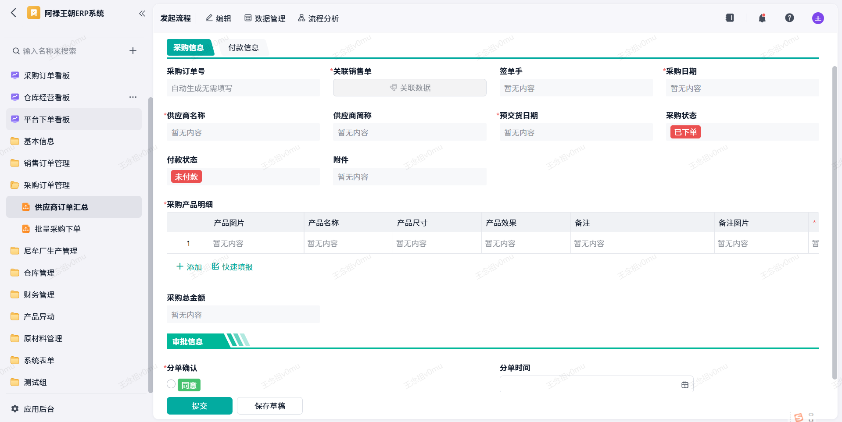Click the calendar icon in 分单时间 field
Image resolution: width=842 pixels, height=422 pixels.
684,385
